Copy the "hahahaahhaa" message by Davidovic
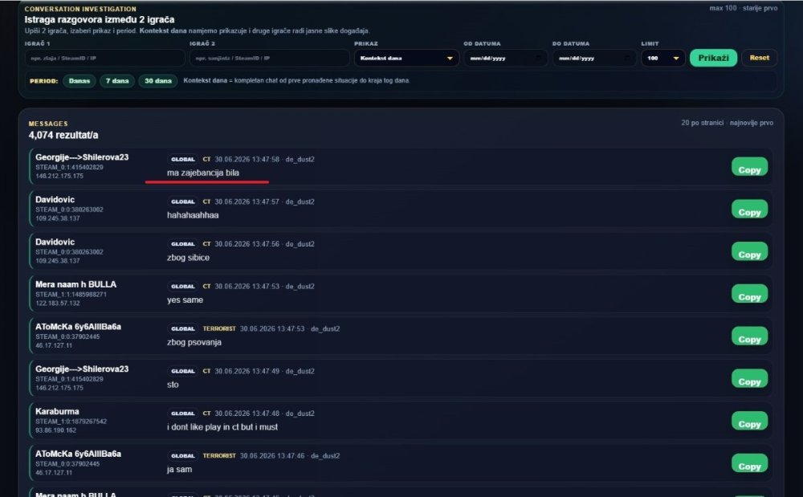The width and height of the screenshot is (803, 497). click(x=749, y=210)
